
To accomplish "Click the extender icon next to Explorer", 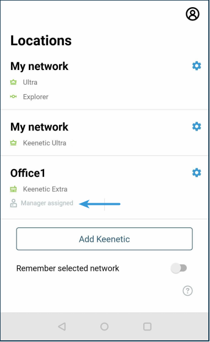I will click(13, 96).
